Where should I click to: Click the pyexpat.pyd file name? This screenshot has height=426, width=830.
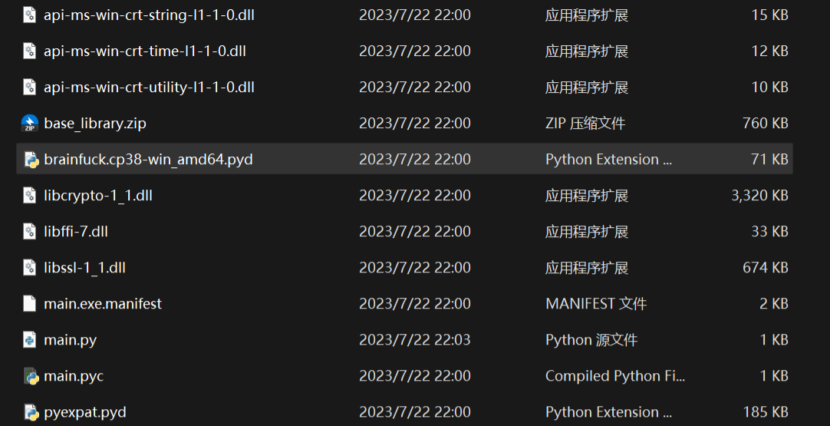tap(85, 412)
